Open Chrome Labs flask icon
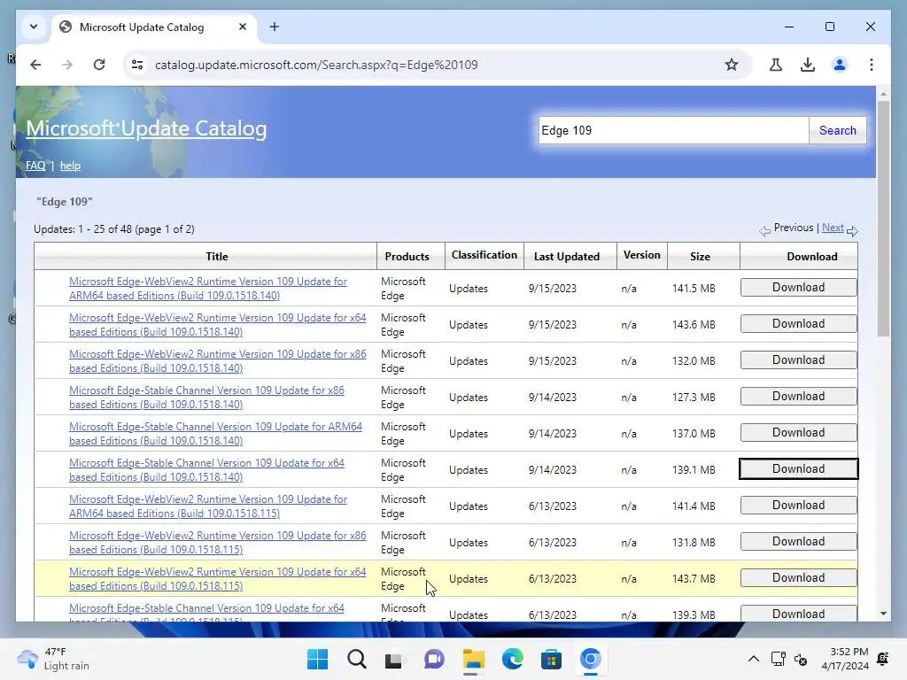This screenshot has width=907, height=680. click(776, 65)
